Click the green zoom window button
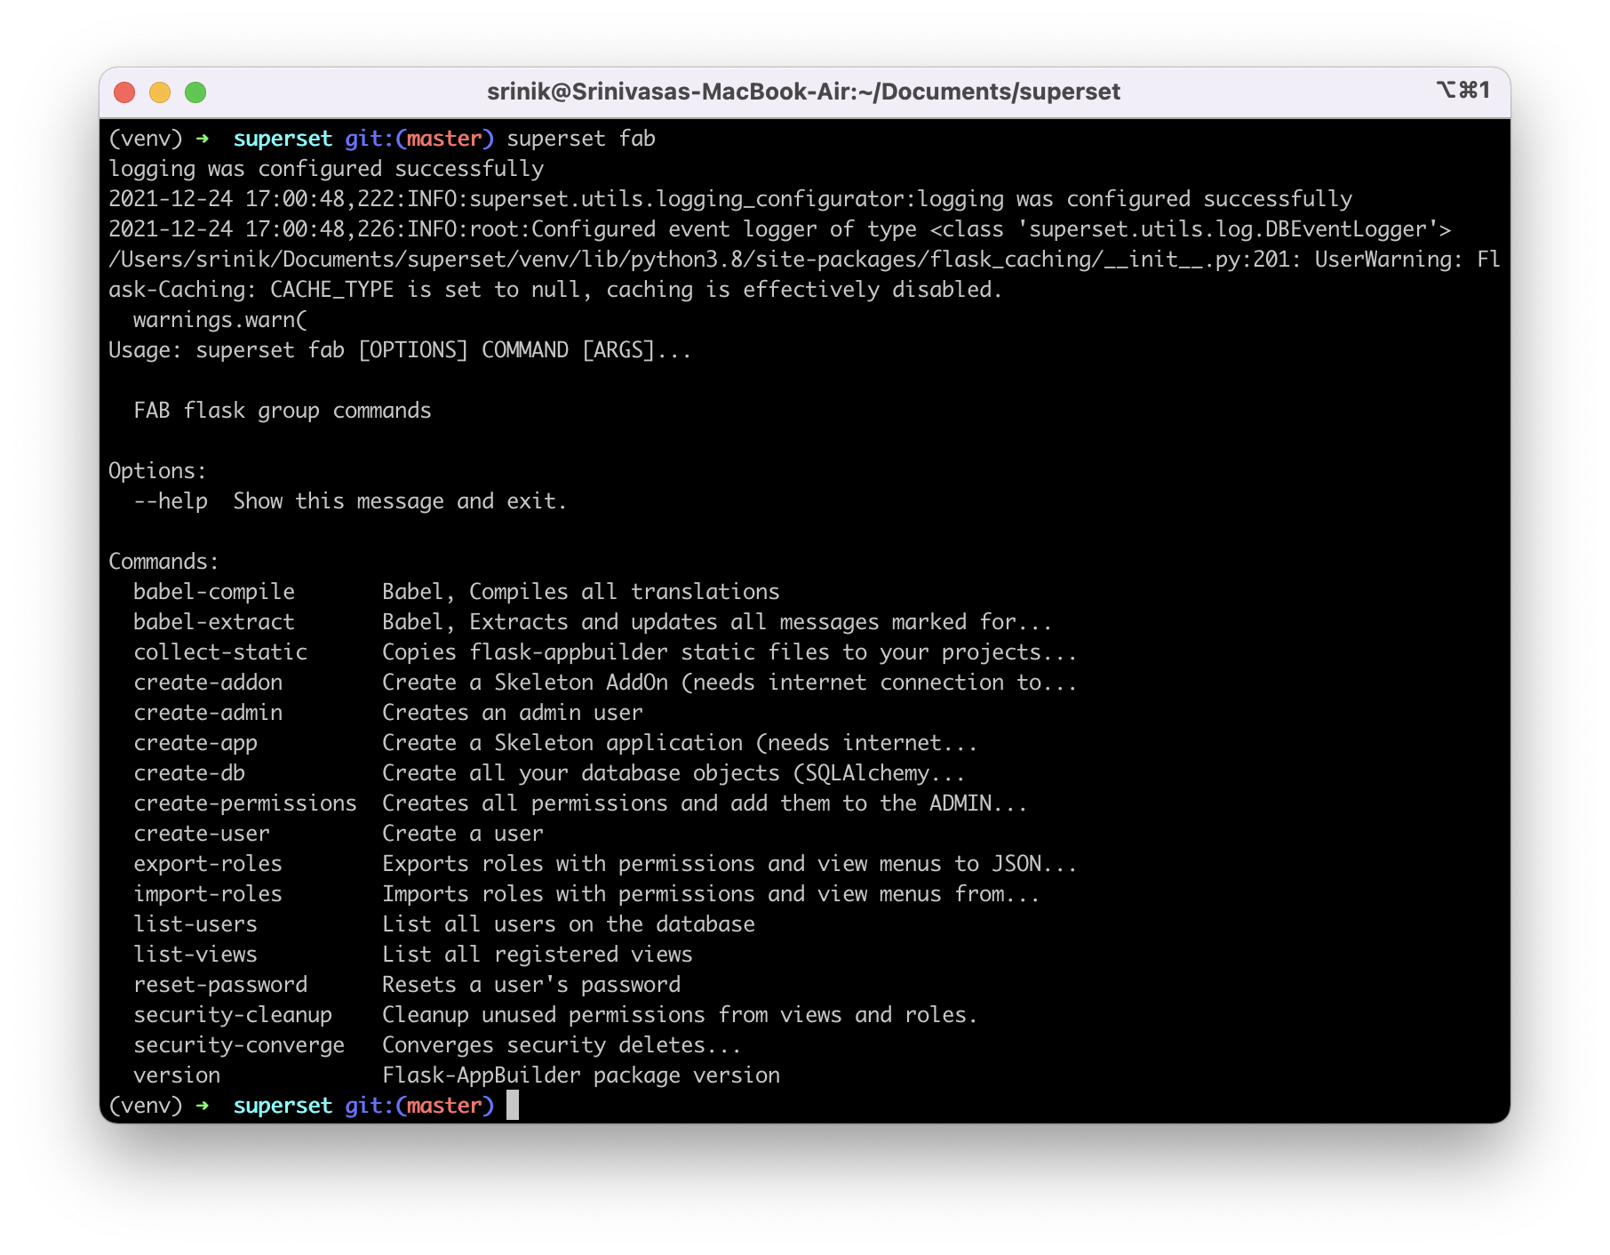This screenshot has width=1610, height=1255. [x=195, y=92]
